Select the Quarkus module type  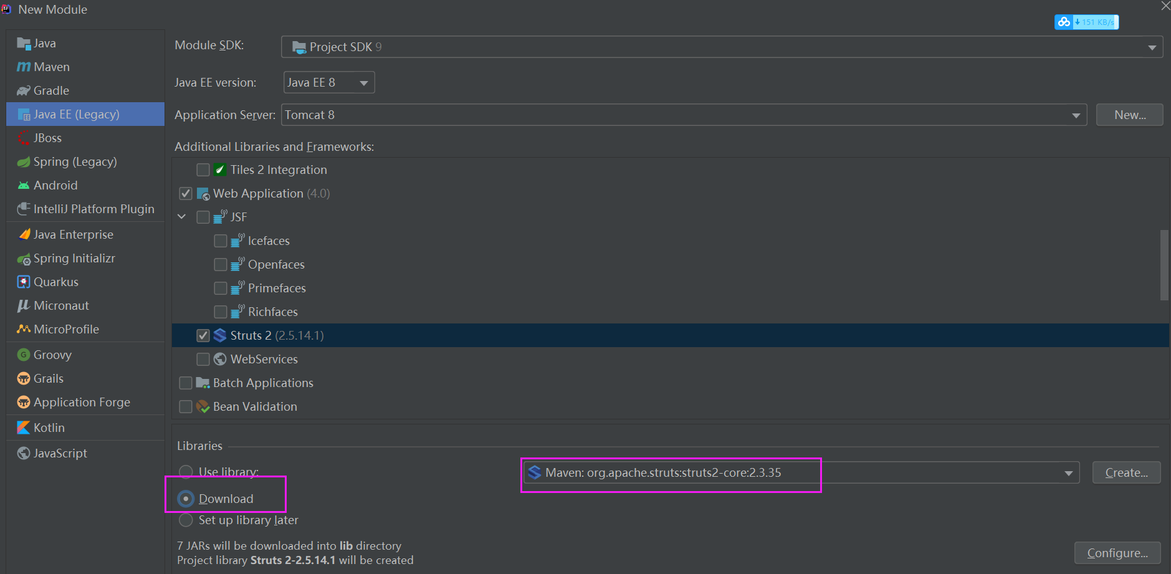(x=55, y=282)
